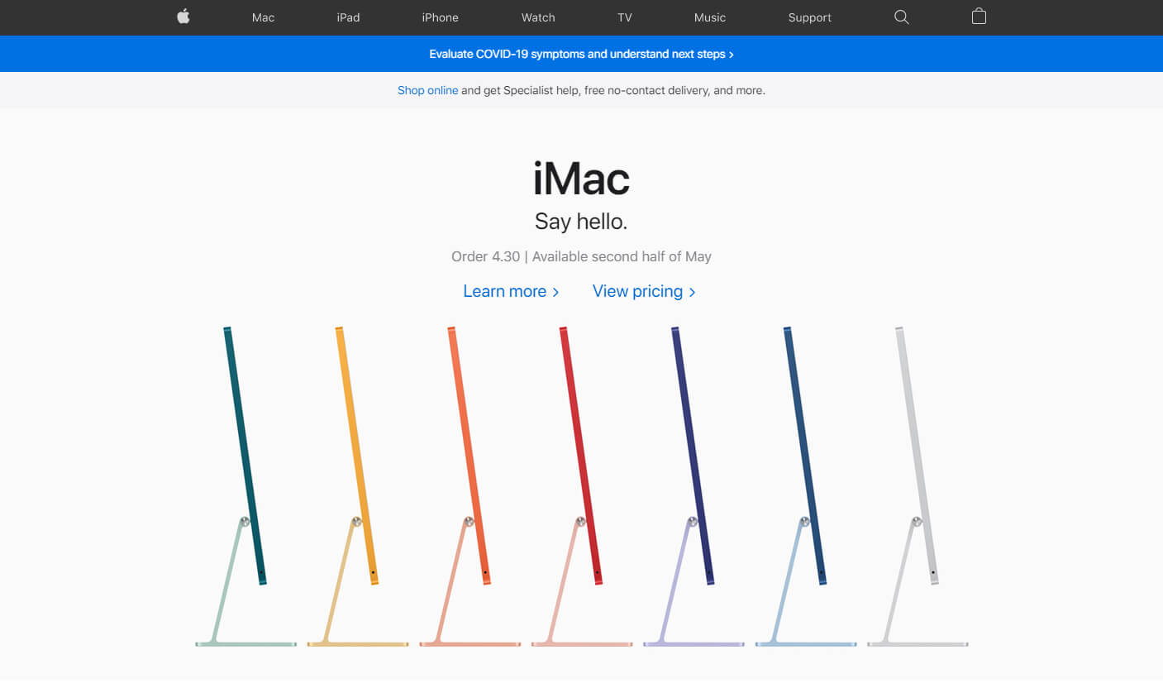Image resolution: width=1163 pixels, height=688 pixels.
Task: Open the TV menu
Action: coord(624,17)
